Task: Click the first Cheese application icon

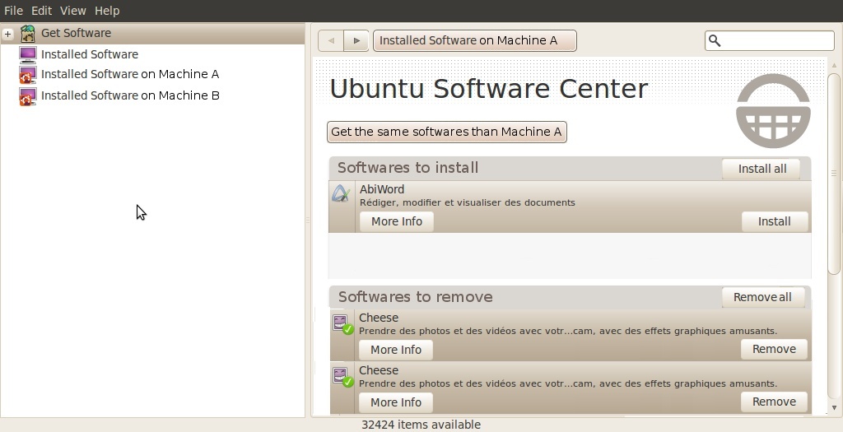Action: 341,323
